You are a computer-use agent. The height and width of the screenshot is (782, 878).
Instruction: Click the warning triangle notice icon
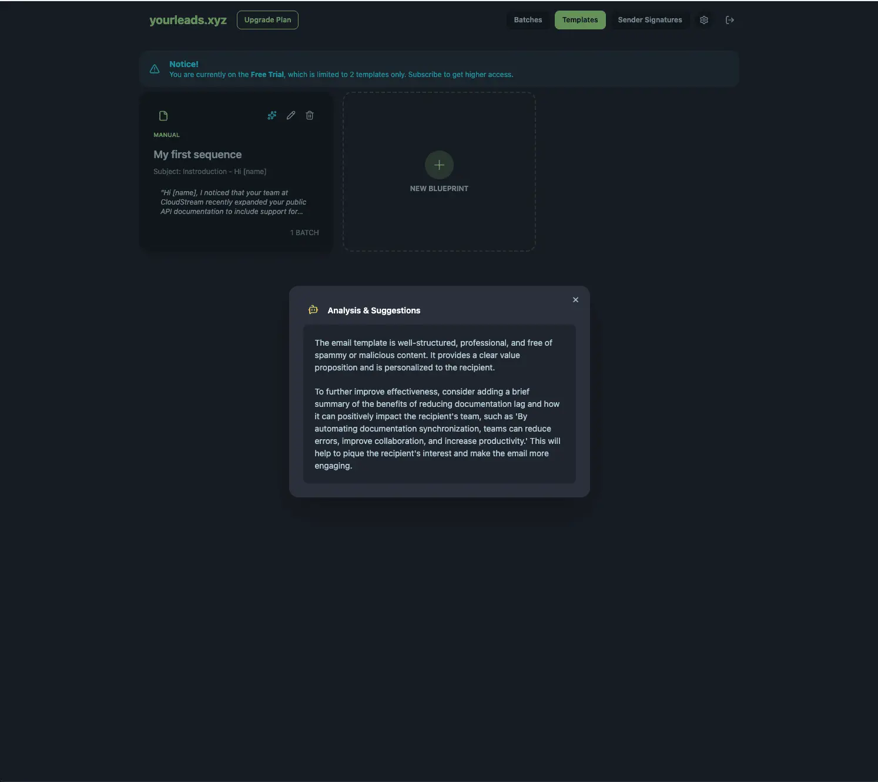(155, 69)
